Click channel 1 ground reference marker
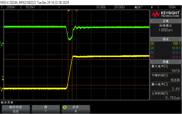182x114 pixels. 2,89
